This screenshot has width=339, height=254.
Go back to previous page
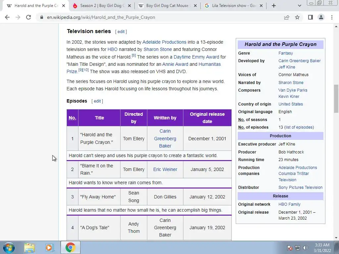pos(7,17)
